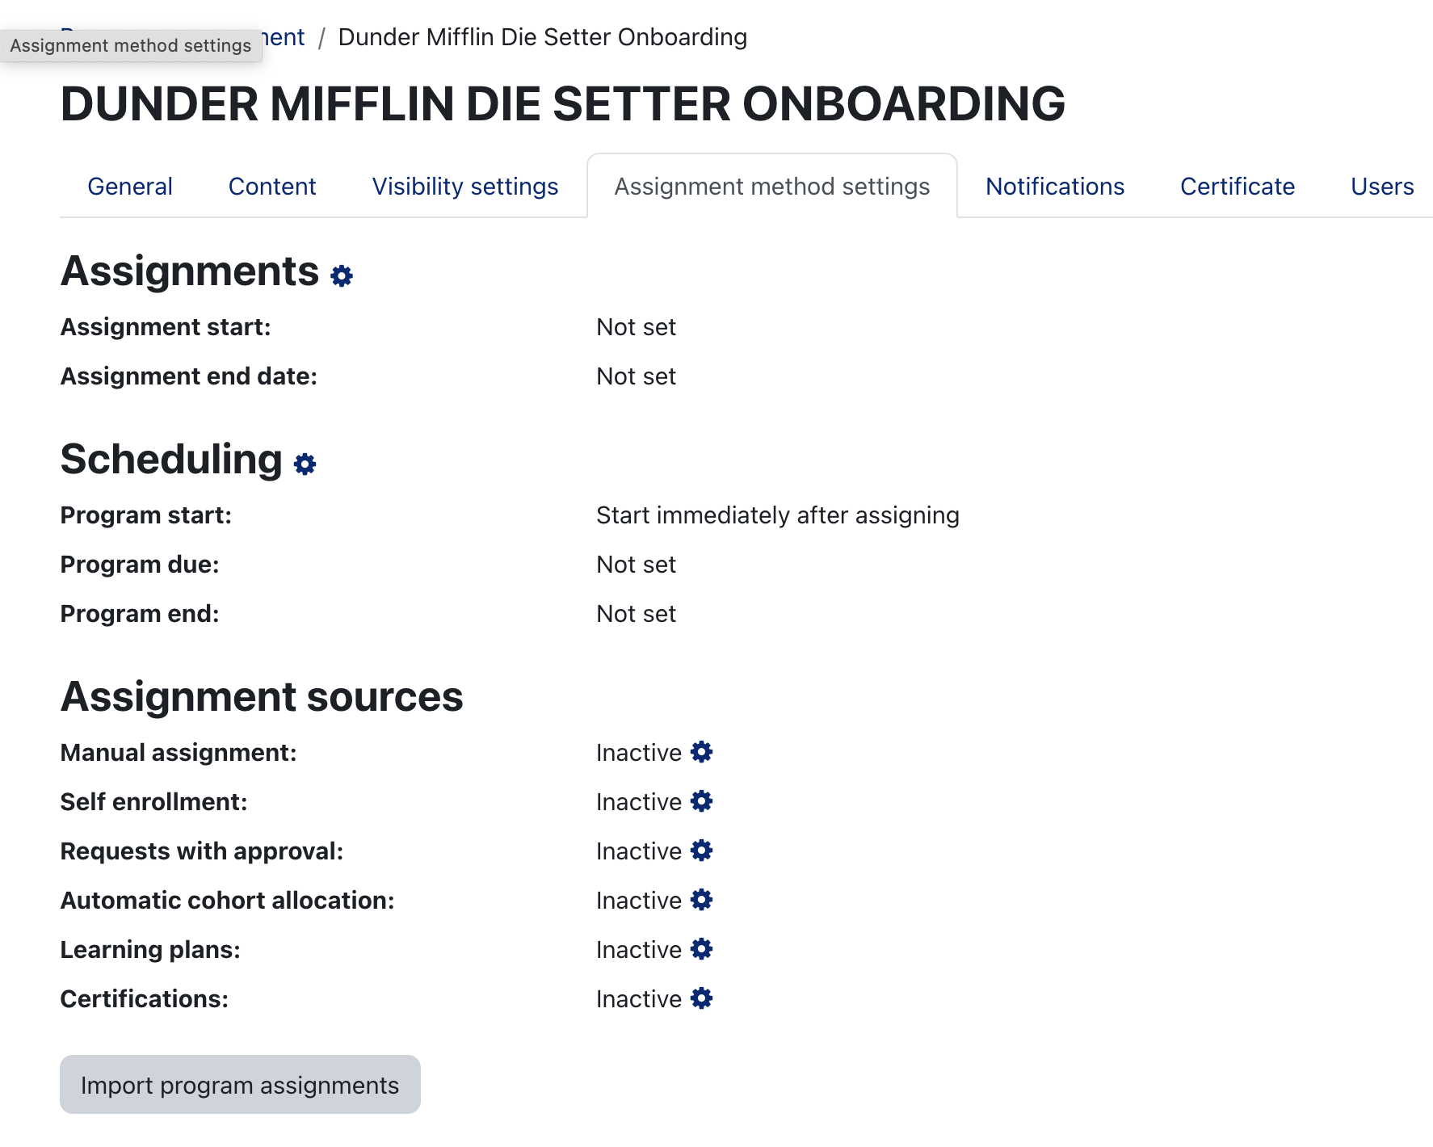Click the 'Manual assignment:' label
The height and width of the screenshot is (1147, 1433).
179,753
